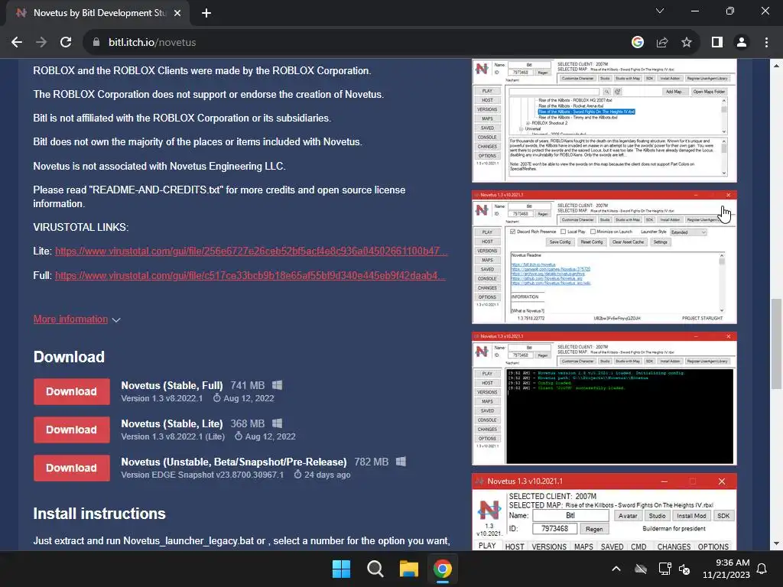Click the Install instructions heading
The image size is (783, 587).
coord(99,514)
